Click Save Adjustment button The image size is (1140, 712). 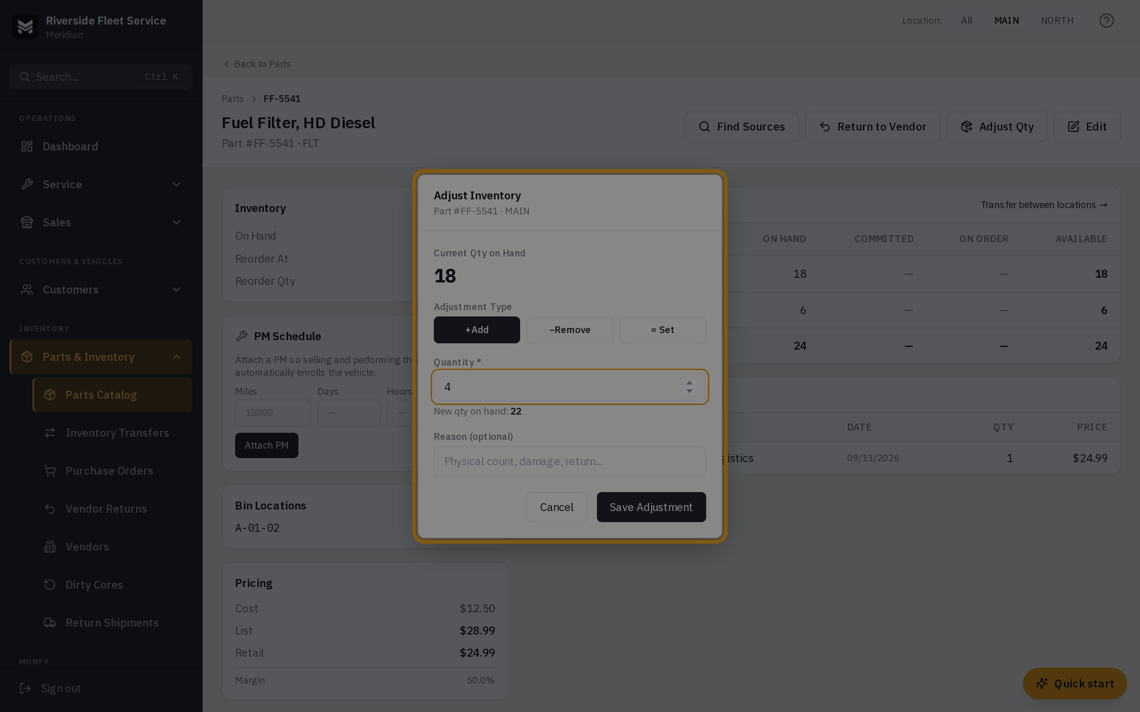(651, 507)
